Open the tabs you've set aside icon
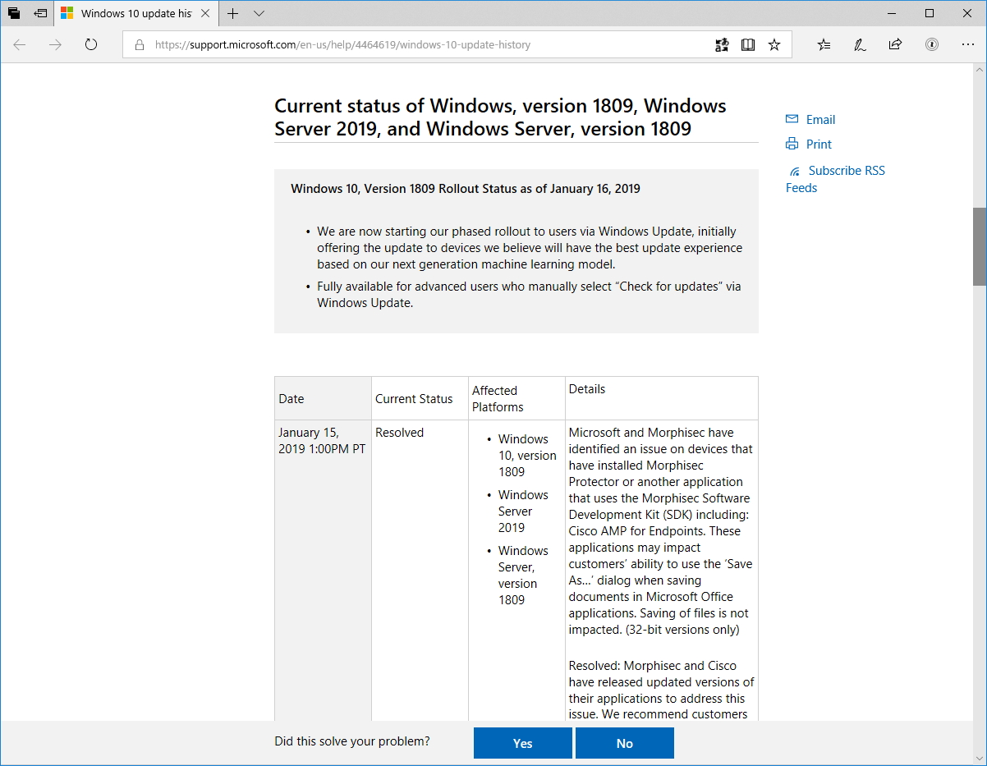Viewport: 987px width, 766px height. [14, 13]
